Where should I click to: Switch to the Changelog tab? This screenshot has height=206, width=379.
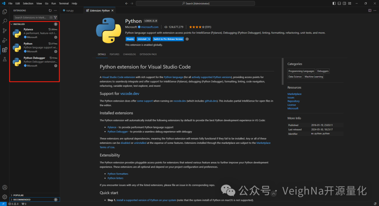tap(129, 54)
